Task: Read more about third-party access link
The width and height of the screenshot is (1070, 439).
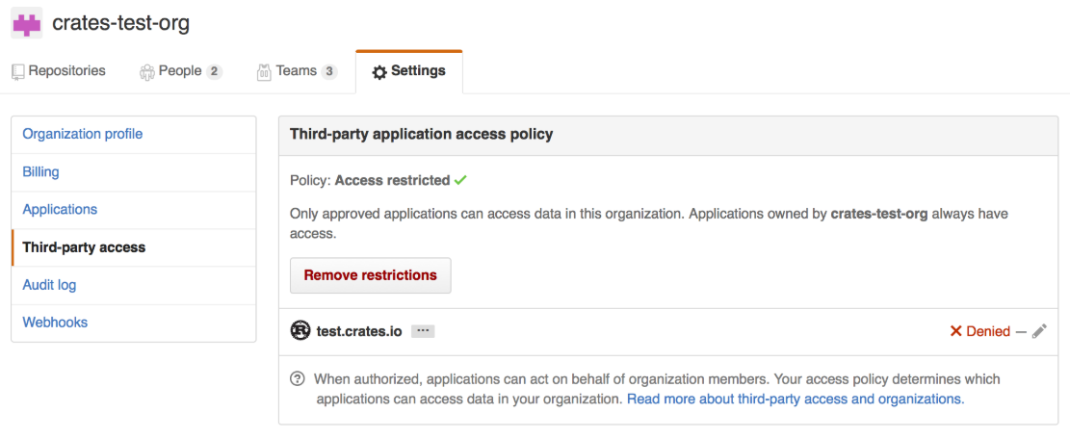Action: pos(796,399)
